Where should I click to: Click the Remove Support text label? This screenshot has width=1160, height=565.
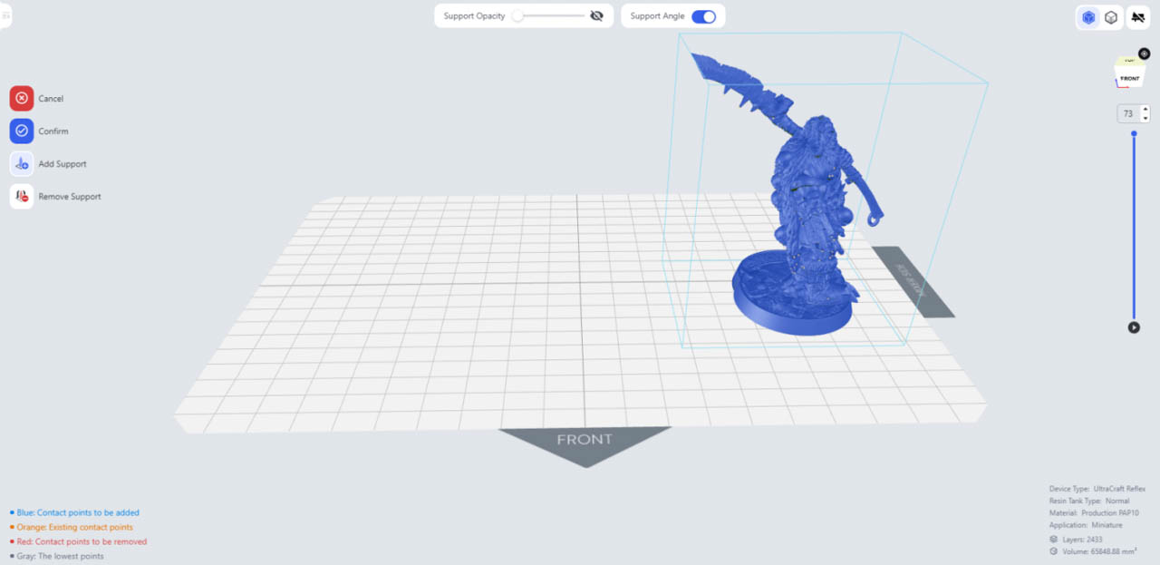(x=70, y=197)
